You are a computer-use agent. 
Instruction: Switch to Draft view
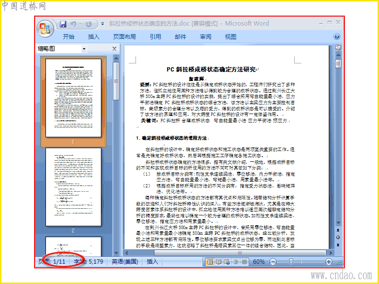[244, 262]
